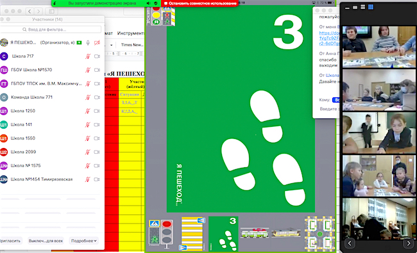Viewport: 417px width, 253px height.
Task: Open the partially hidden Формат menu
Action: tap(109, 33)
